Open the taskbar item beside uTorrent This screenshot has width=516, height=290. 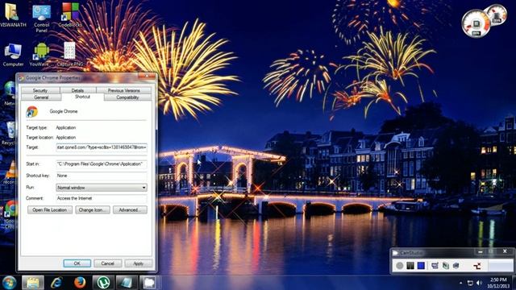tap(127, 283)
